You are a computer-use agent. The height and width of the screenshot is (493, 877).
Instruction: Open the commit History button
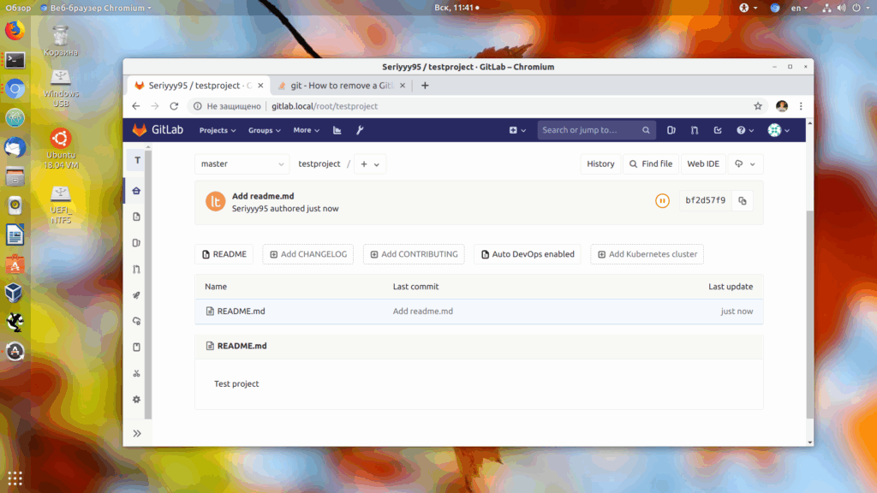tap(600, 163)
